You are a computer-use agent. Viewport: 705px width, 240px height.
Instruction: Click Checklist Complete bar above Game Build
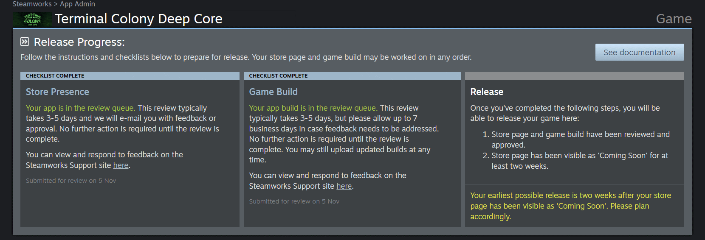(x=352, y=76)
